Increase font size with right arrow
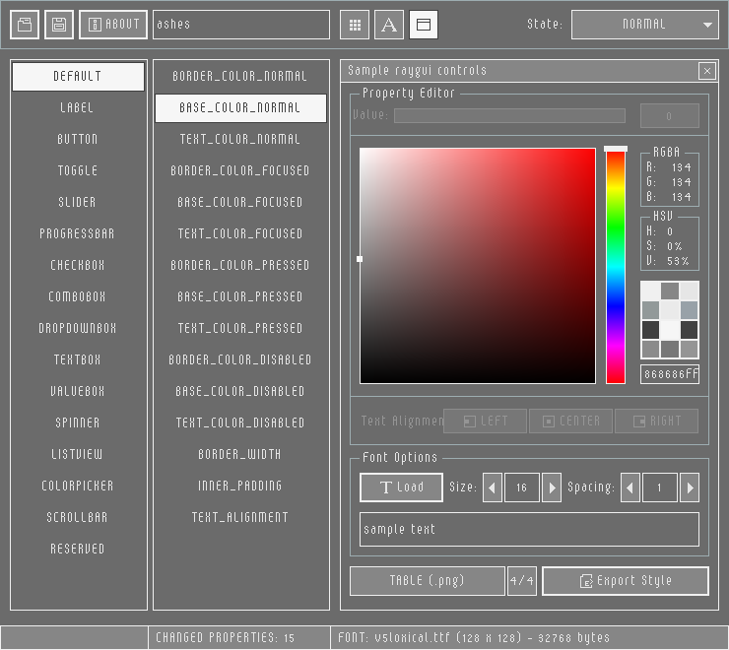Viewport: 729px width, 650px height. [x=552, y=487]
